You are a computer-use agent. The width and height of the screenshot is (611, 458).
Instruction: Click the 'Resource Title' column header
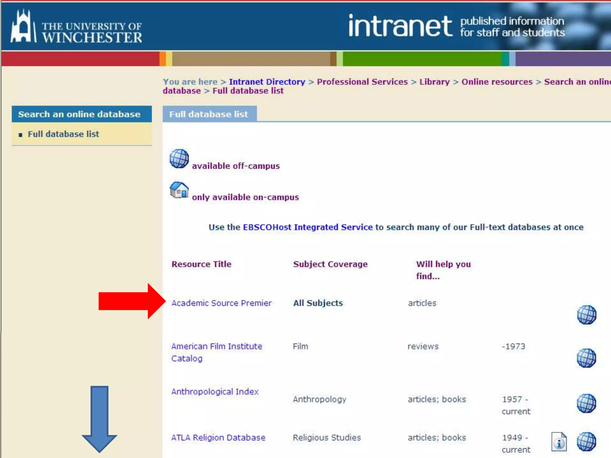click(201, 264)
